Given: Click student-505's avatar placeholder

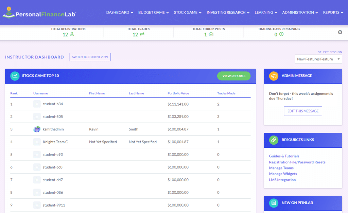Looking at the screenshot, I should [x=37, y=117].
